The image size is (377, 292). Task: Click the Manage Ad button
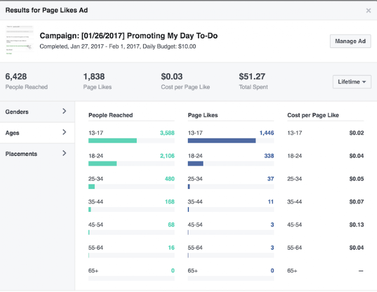(350, 41)
